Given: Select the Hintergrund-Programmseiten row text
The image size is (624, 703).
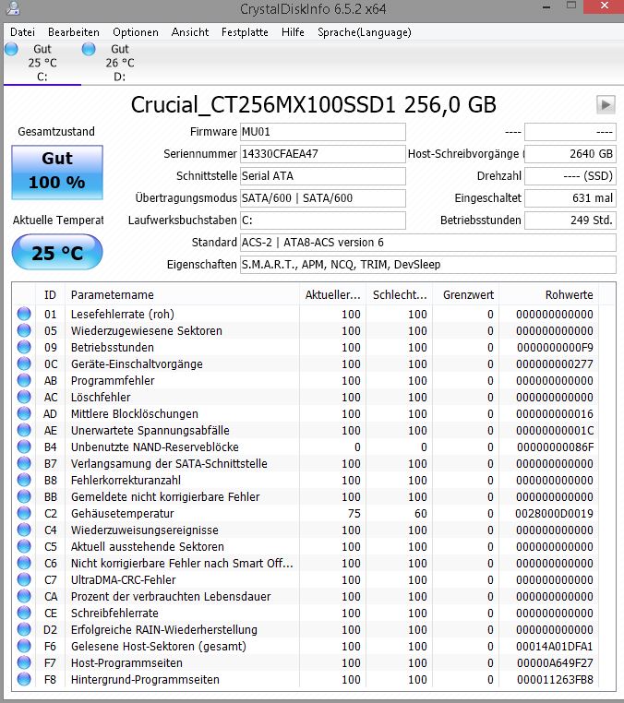Looking at the screenshot, I should click(145, 679).
